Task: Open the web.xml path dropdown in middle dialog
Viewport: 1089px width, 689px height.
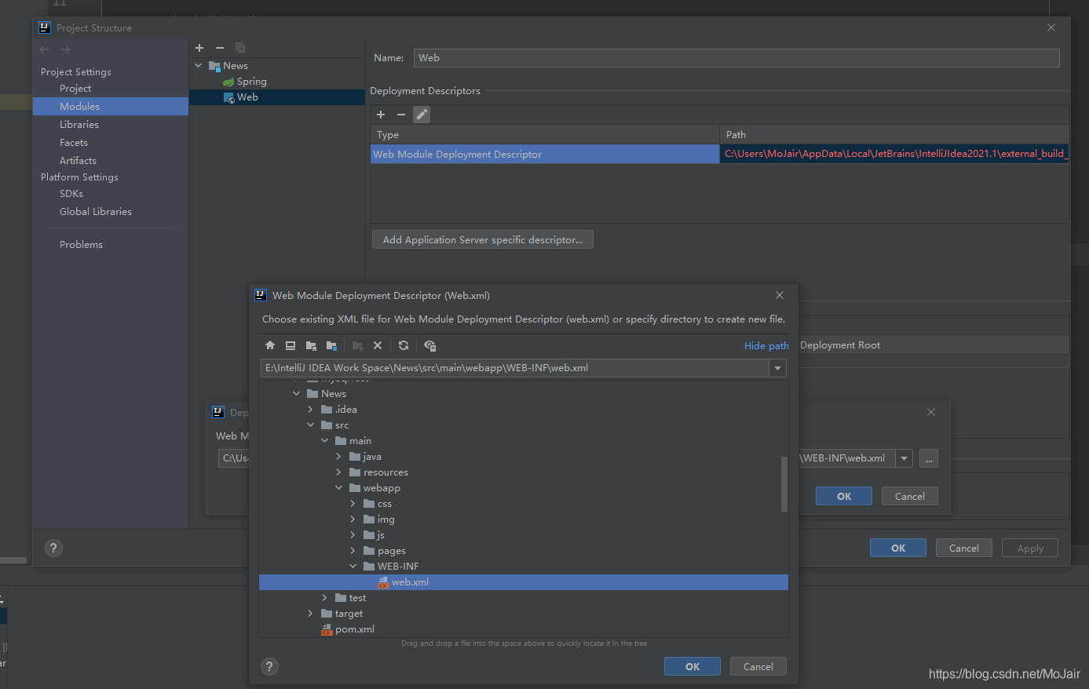Action: tap(904, 458)
